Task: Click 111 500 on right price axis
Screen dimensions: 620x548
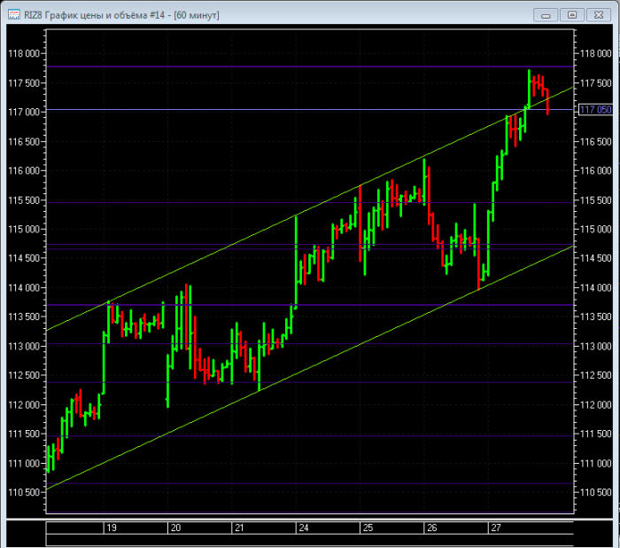Action: [595, 434]
